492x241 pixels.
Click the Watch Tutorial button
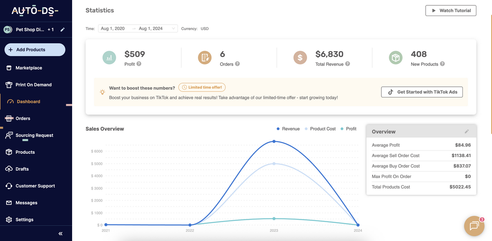pos(451,11)
